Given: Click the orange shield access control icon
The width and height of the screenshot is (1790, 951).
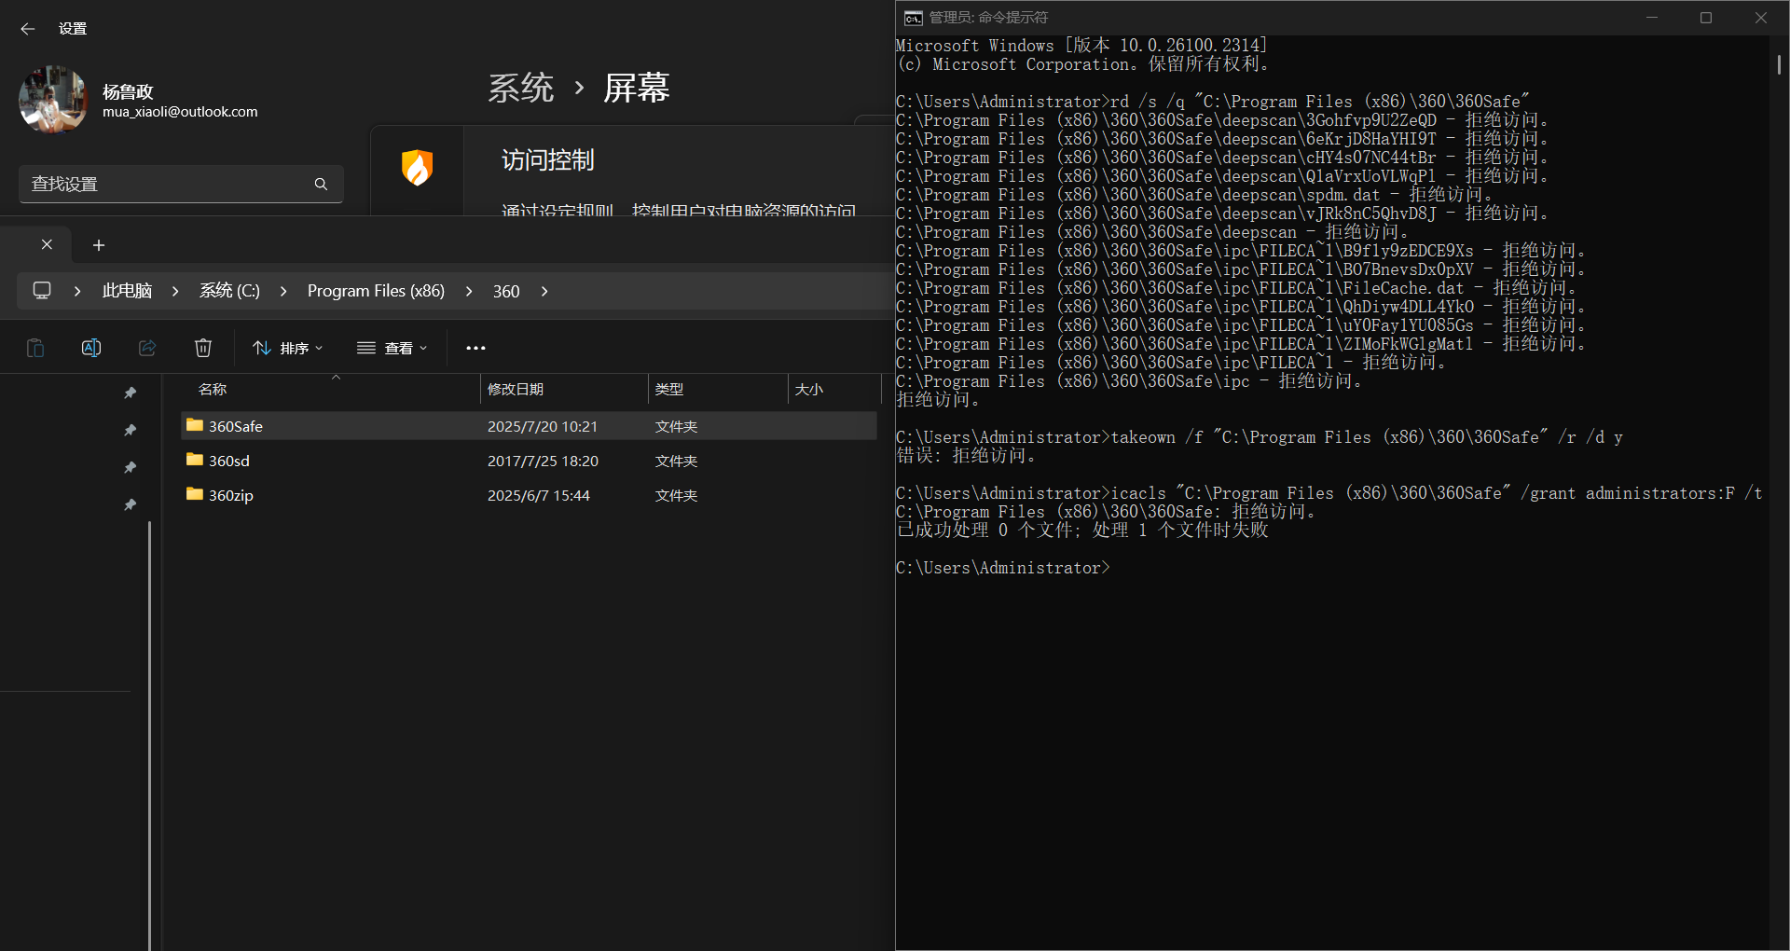Looking at the screenshot, I should pyautogui.click(x=417, y=169).
